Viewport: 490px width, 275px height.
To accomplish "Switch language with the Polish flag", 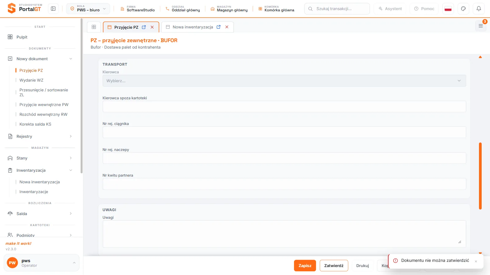I will pos(448,9).
